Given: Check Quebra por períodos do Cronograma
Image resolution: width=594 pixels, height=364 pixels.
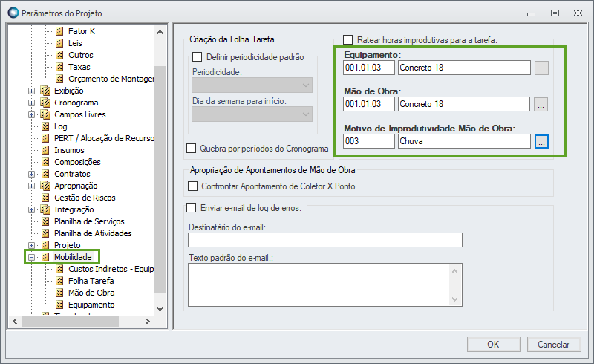Looking at the screenshot, I should [192, 148].
